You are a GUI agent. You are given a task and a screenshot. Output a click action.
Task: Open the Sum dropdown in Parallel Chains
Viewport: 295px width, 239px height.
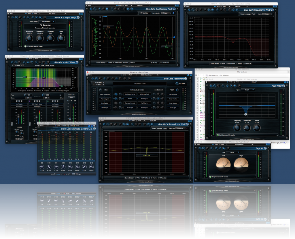click(x=159, y=90)
